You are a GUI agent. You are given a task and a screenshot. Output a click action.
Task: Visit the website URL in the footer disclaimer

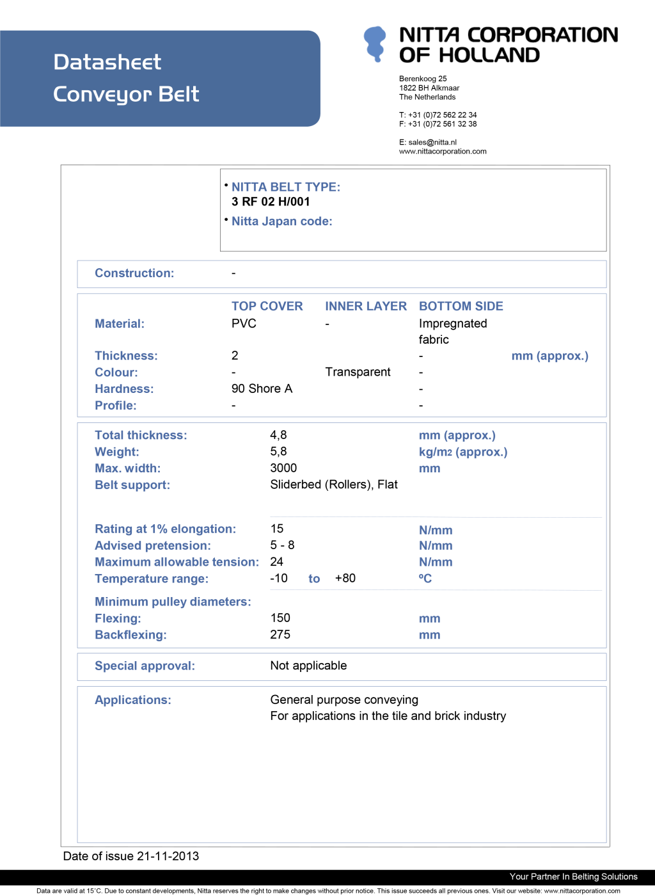(x=582, y=891)
